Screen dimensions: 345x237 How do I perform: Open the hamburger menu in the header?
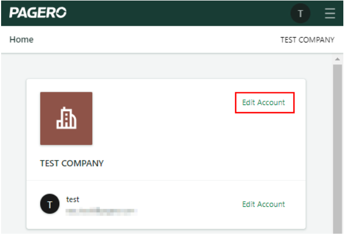click(330, 13)
